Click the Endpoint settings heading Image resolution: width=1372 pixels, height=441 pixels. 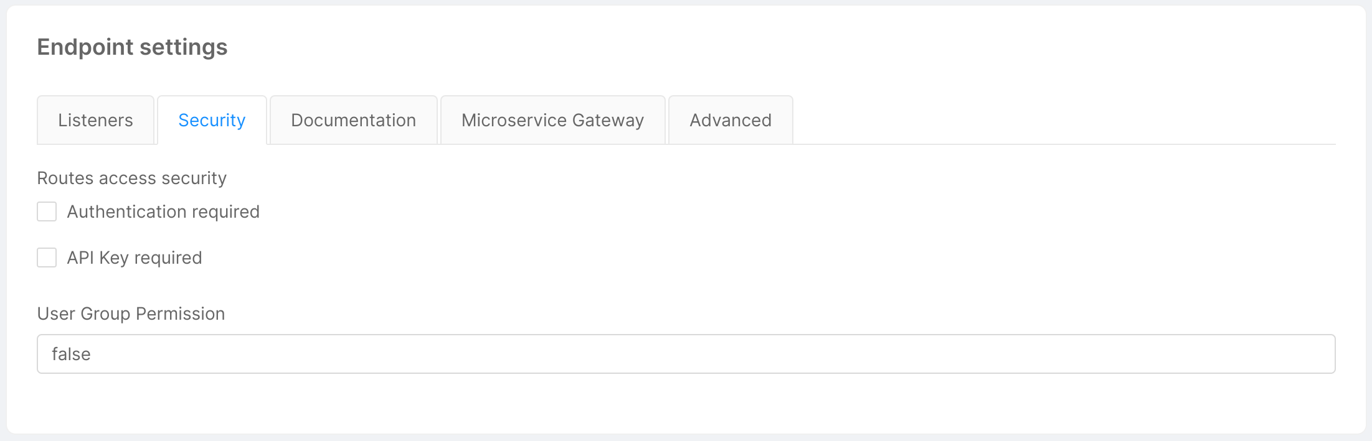click(x=132, y=47)
